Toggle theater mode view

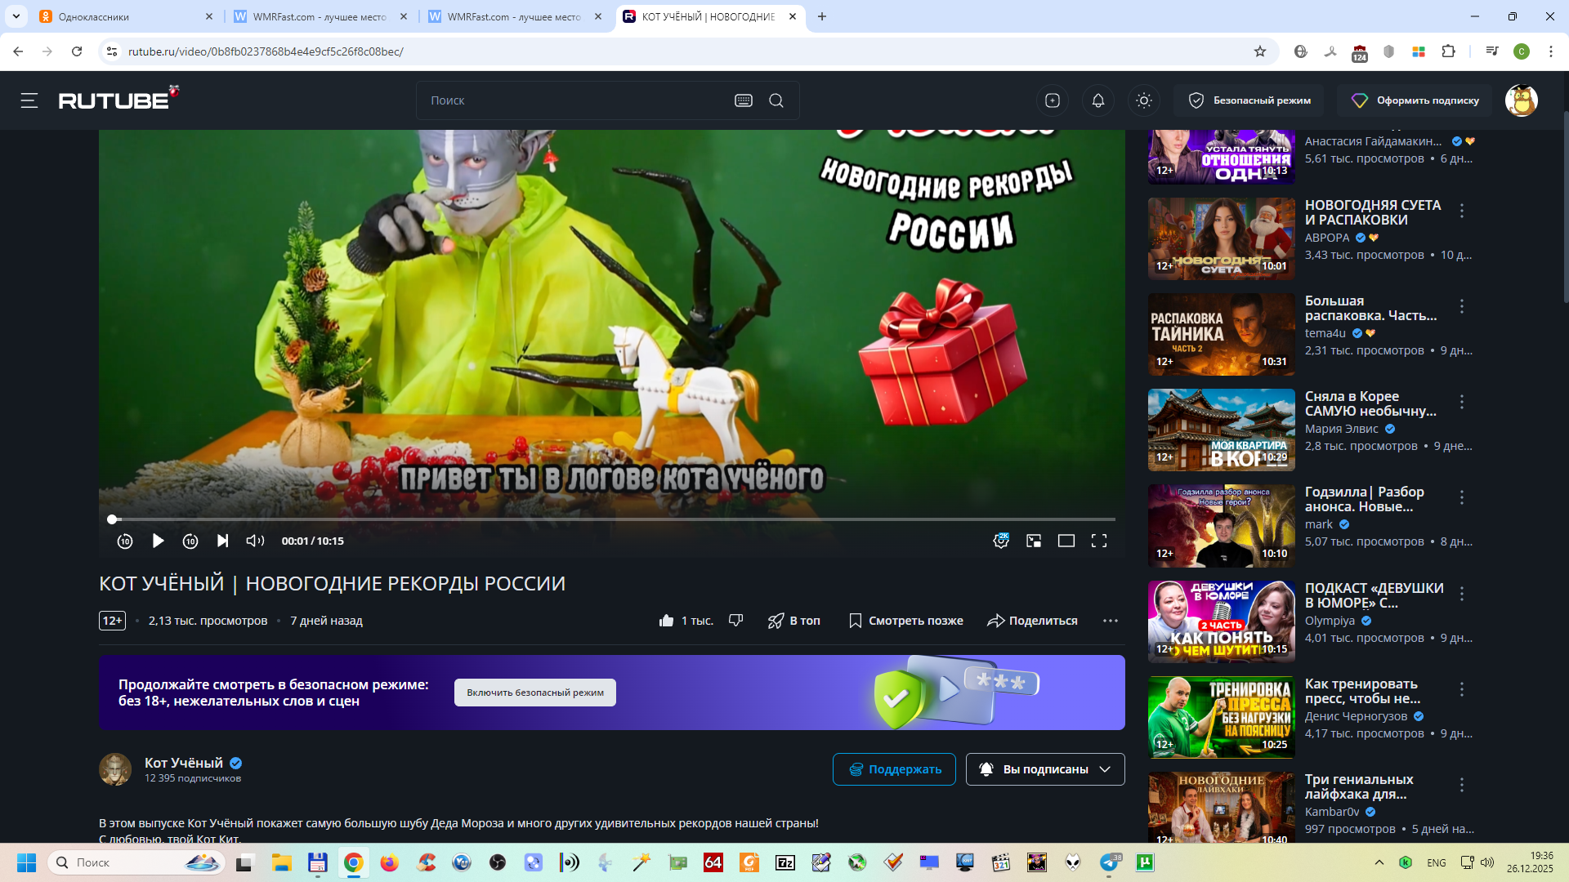pos(1066,541)
